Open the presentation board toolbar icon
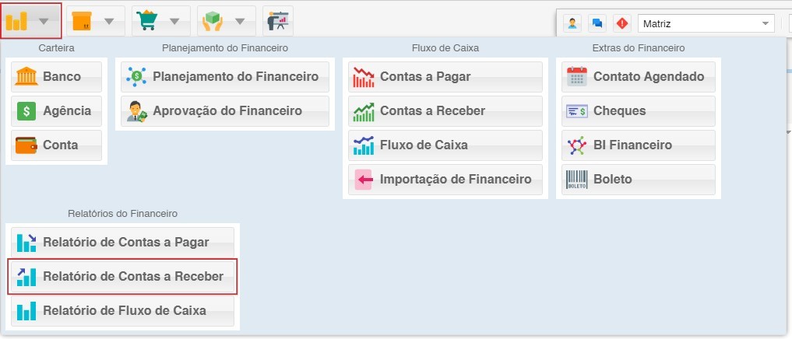The width and height of the screenshot is (792, 339). click(278, 21)
